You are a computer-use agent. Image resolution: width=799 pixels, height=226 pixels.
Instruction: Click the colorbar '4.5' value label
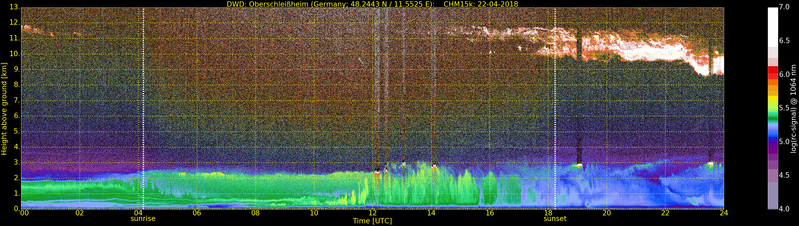[x=784, y=175]
